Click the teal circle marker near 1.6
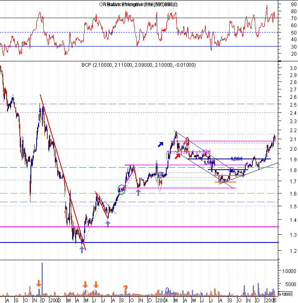This screenshot has height=303, width=298. (121, 189)
